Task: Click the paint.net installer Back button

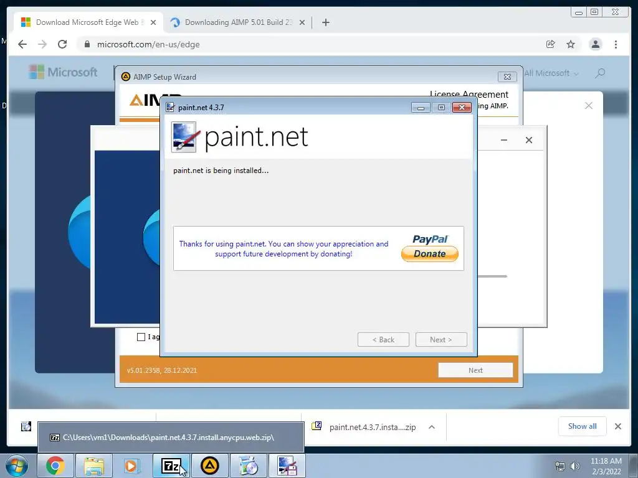Action: [383, 339]
